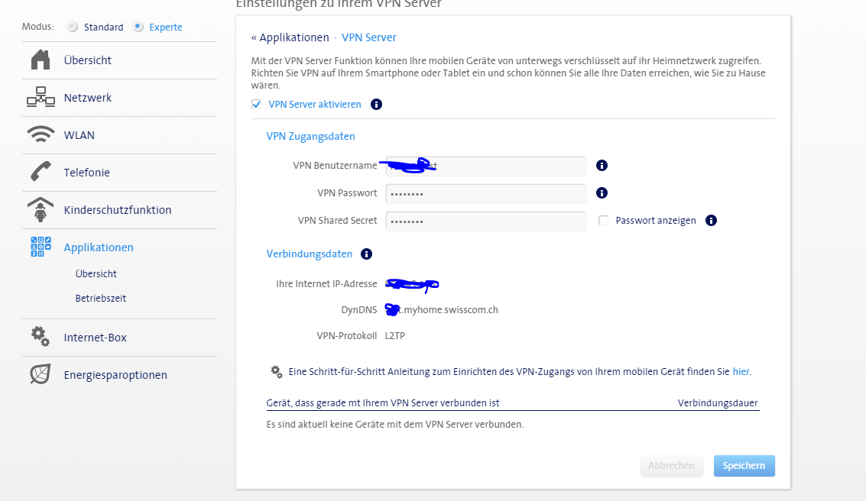Open info icon beside Verbindungsdaten heading
Screen dimensions: 866x501
366,254
